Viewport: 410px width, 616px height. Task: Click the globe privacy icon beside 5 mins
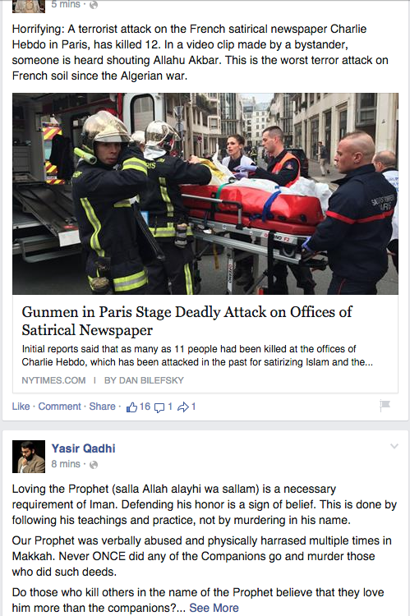pos(94,5)
